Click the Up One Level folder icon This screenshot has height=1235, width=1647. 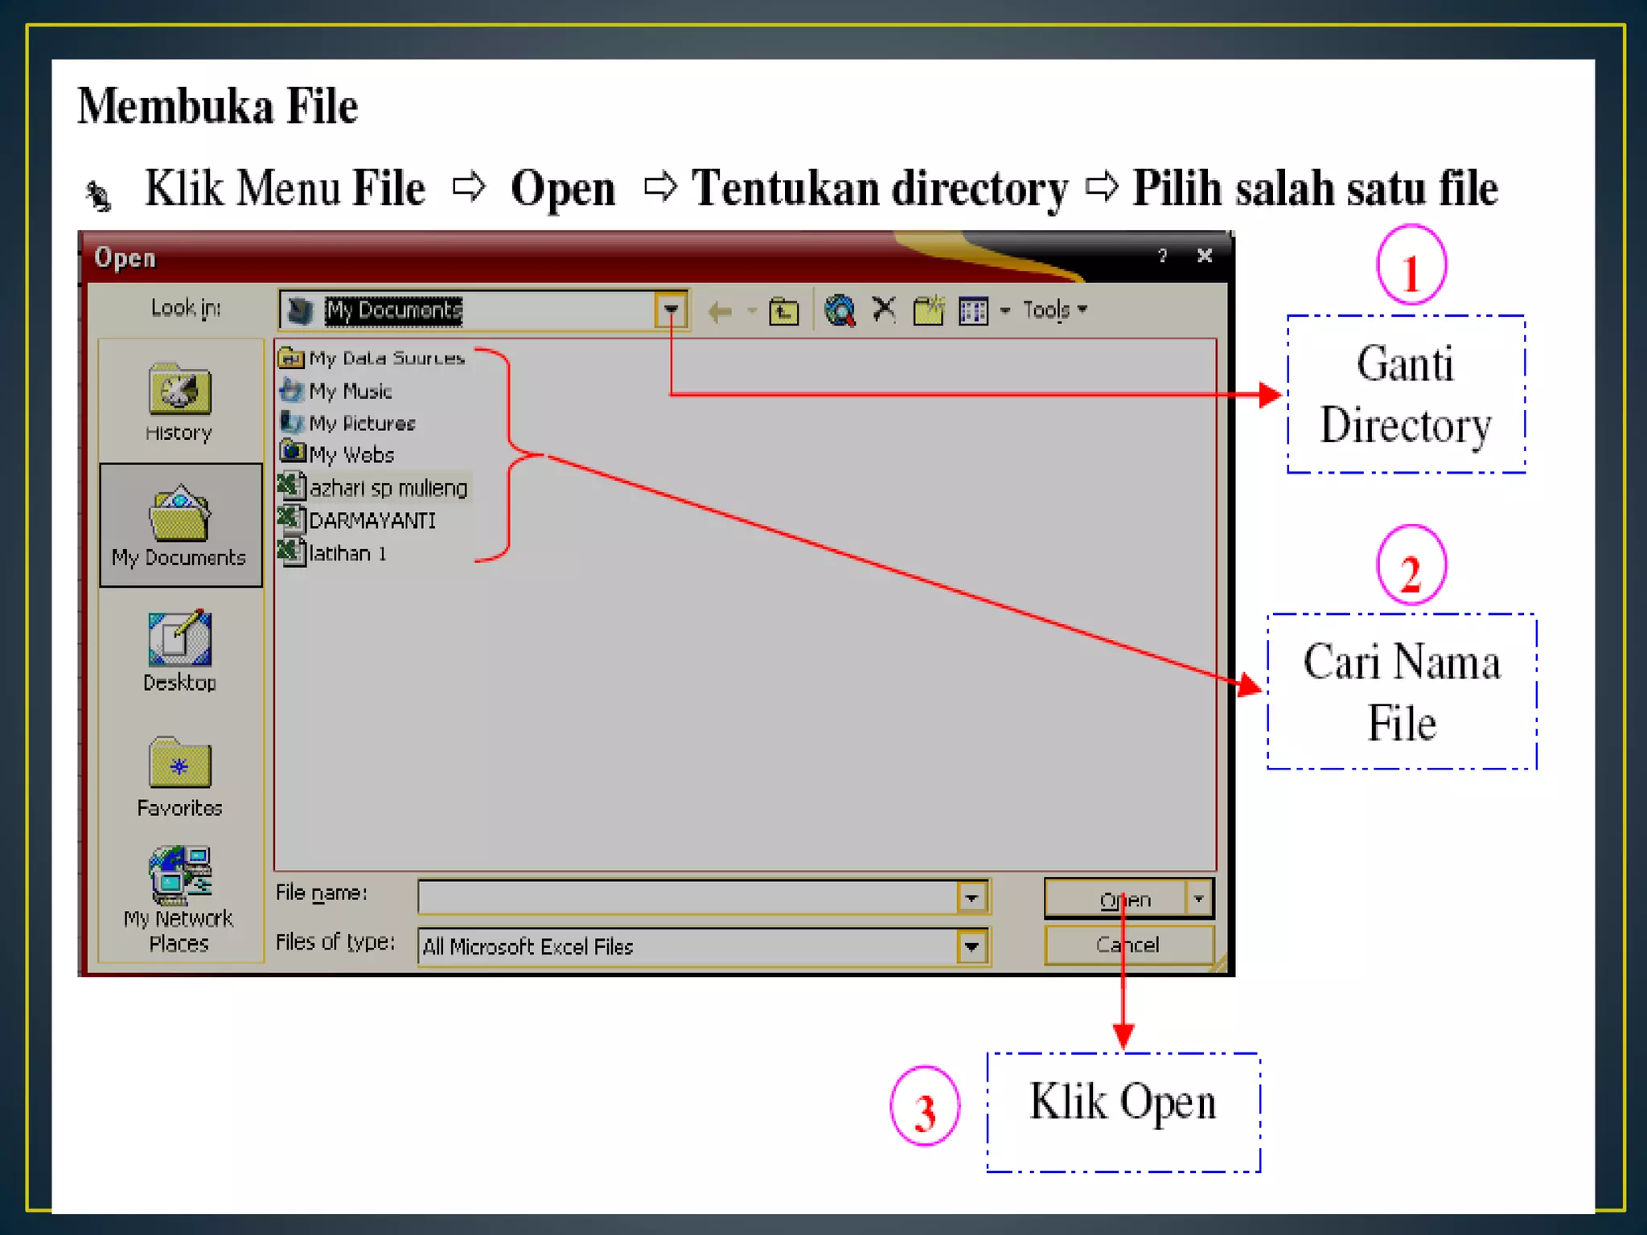783,311
